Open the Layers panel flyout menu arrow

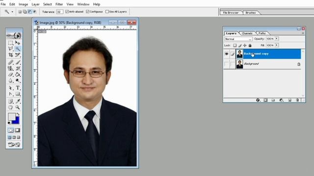click(x=303, y=33)
